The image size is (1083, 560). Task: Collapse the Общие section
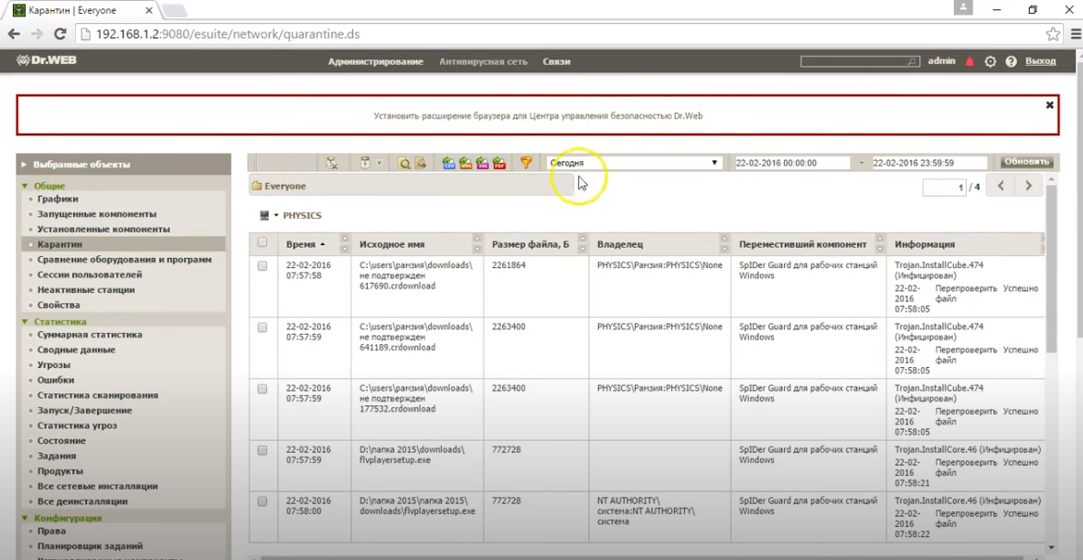click(x=26, y=186)
